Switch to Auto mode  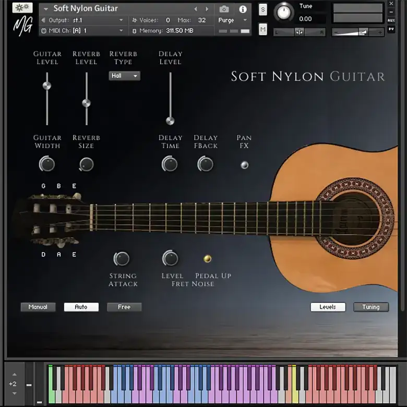pyautogui.click(x=81, y=307)
